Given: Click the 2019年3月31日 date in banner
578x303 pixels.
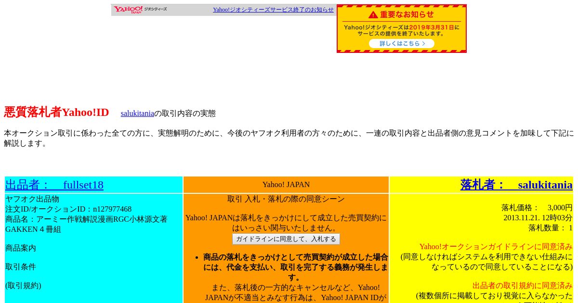Looking at the screenshot, I should click(x=432, y=27).
